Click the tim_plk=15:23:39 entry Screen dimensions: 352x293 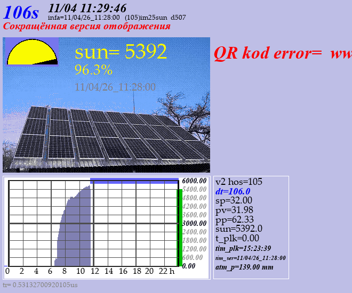[x=243, y=248]
